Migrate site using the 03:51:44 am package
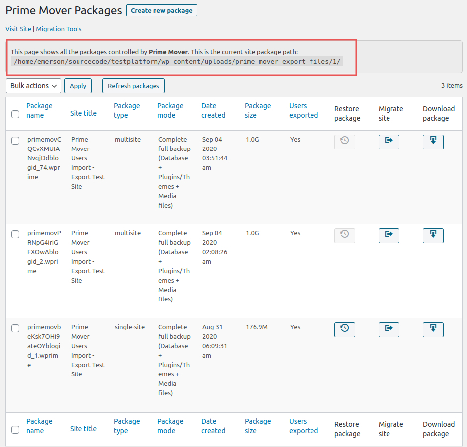Viewport: 467px width, 447px height. coord(389,142)
